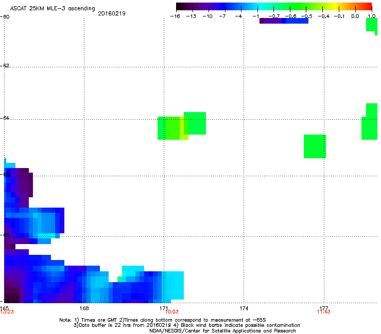Click the '0.0' color scale label

355,16
